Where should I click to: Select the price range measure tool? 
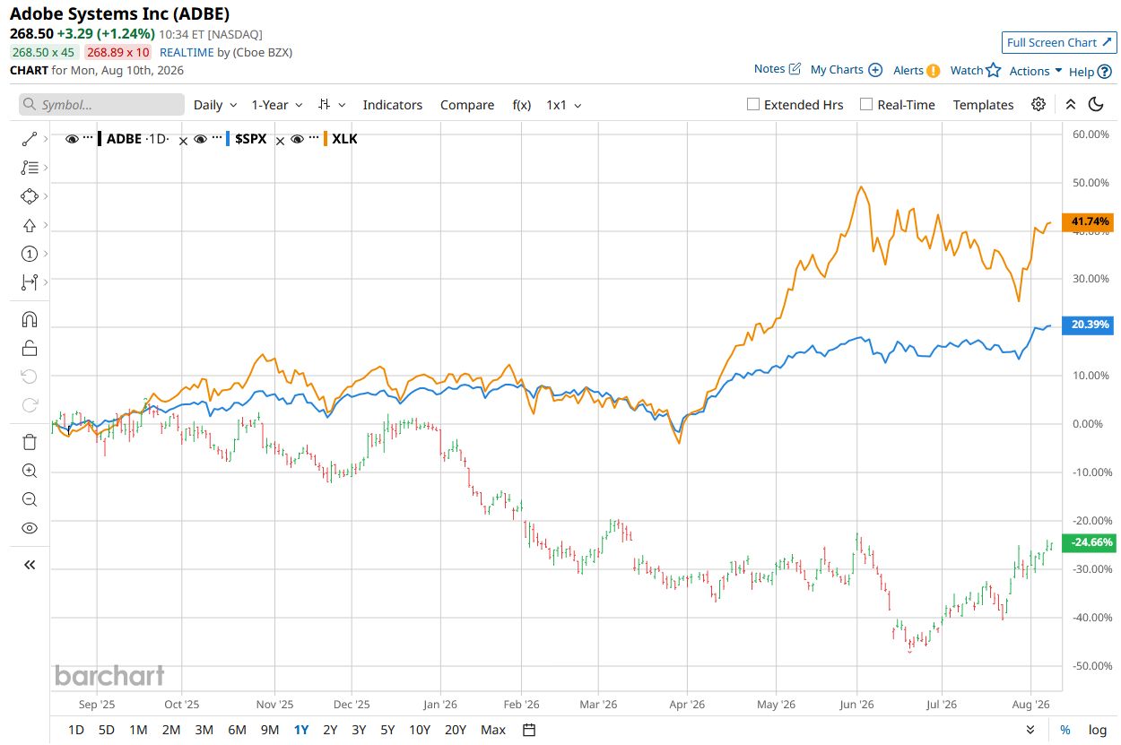(x=30, y=282)
